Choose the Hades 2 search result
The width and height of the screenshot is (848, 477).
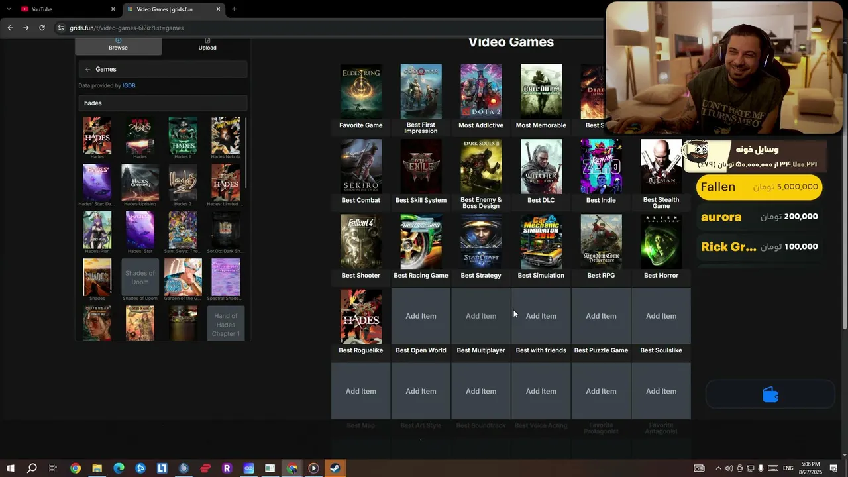click(x=183, y=185)
